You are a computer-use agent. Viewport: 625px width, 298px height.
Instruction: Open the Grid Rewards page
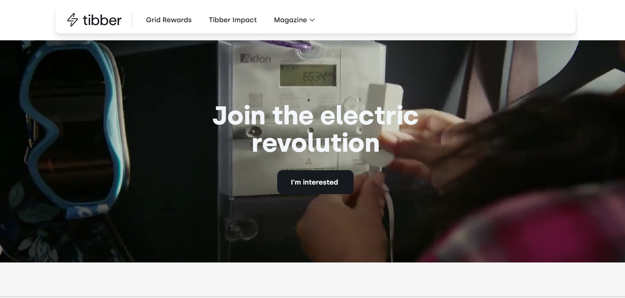click(169, 20)
